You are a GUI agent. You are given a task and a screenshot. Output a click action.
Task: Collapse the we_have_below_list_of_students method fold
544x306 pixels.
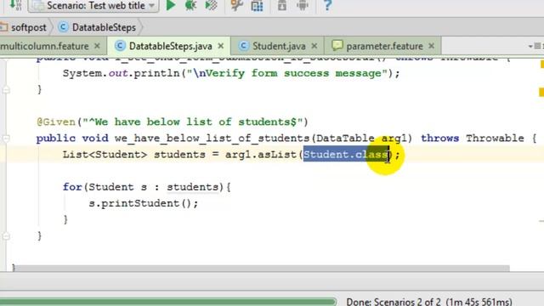tap(6, 139)
